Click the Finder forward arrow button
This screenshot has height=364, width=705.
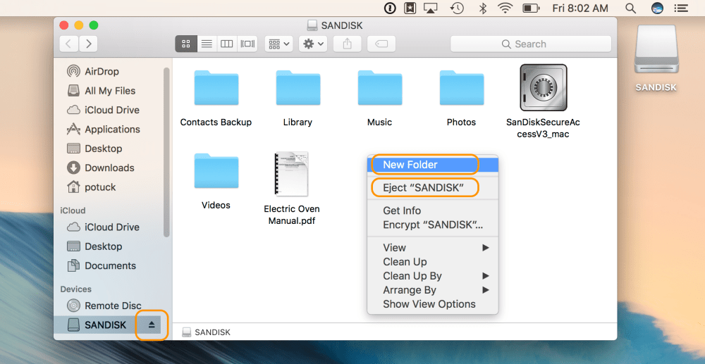coord(88,44)
